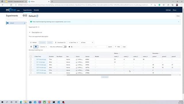Screen dimensions: 184x104
Task: Edit the experiment description
Action: coord(41,33)
